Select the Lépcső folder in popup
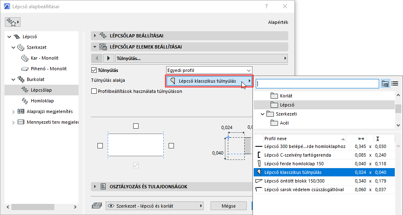Screen dimensions: 403x215 tap(324, 105)
